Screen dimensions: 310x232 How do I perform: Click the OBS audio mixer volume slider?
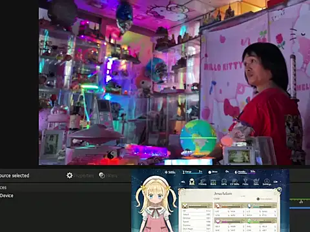point(300,208)
